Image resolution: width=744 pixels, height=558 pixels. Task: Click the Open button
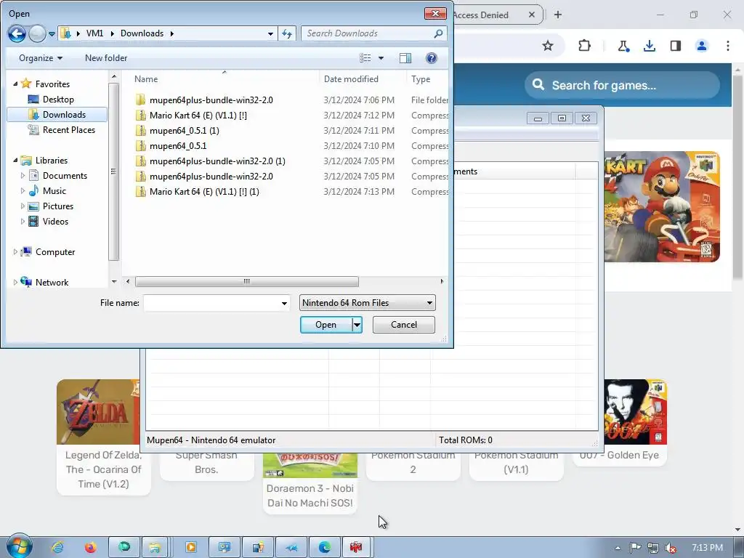pos(326,325)
